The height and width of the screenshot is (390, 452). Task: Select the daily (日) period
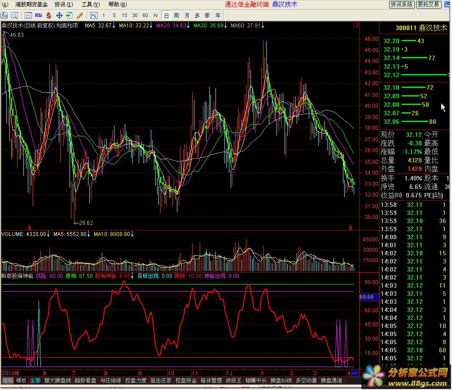(x=167, y=16)
